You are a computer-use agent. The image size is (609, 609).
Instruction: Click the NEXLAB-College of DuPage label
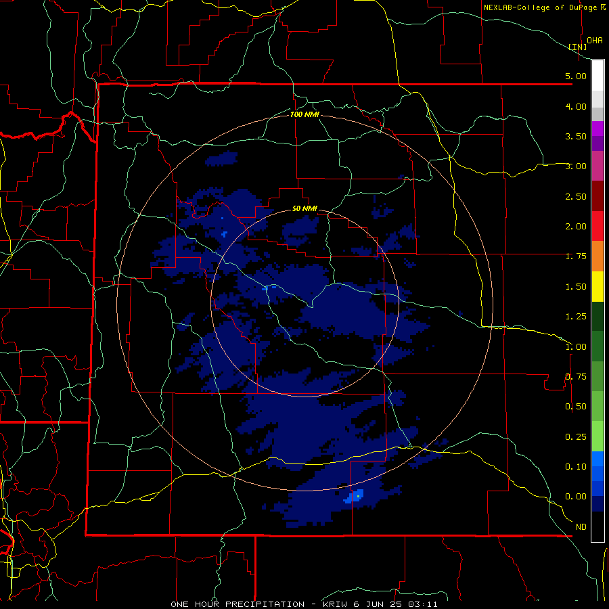point(540,7)
